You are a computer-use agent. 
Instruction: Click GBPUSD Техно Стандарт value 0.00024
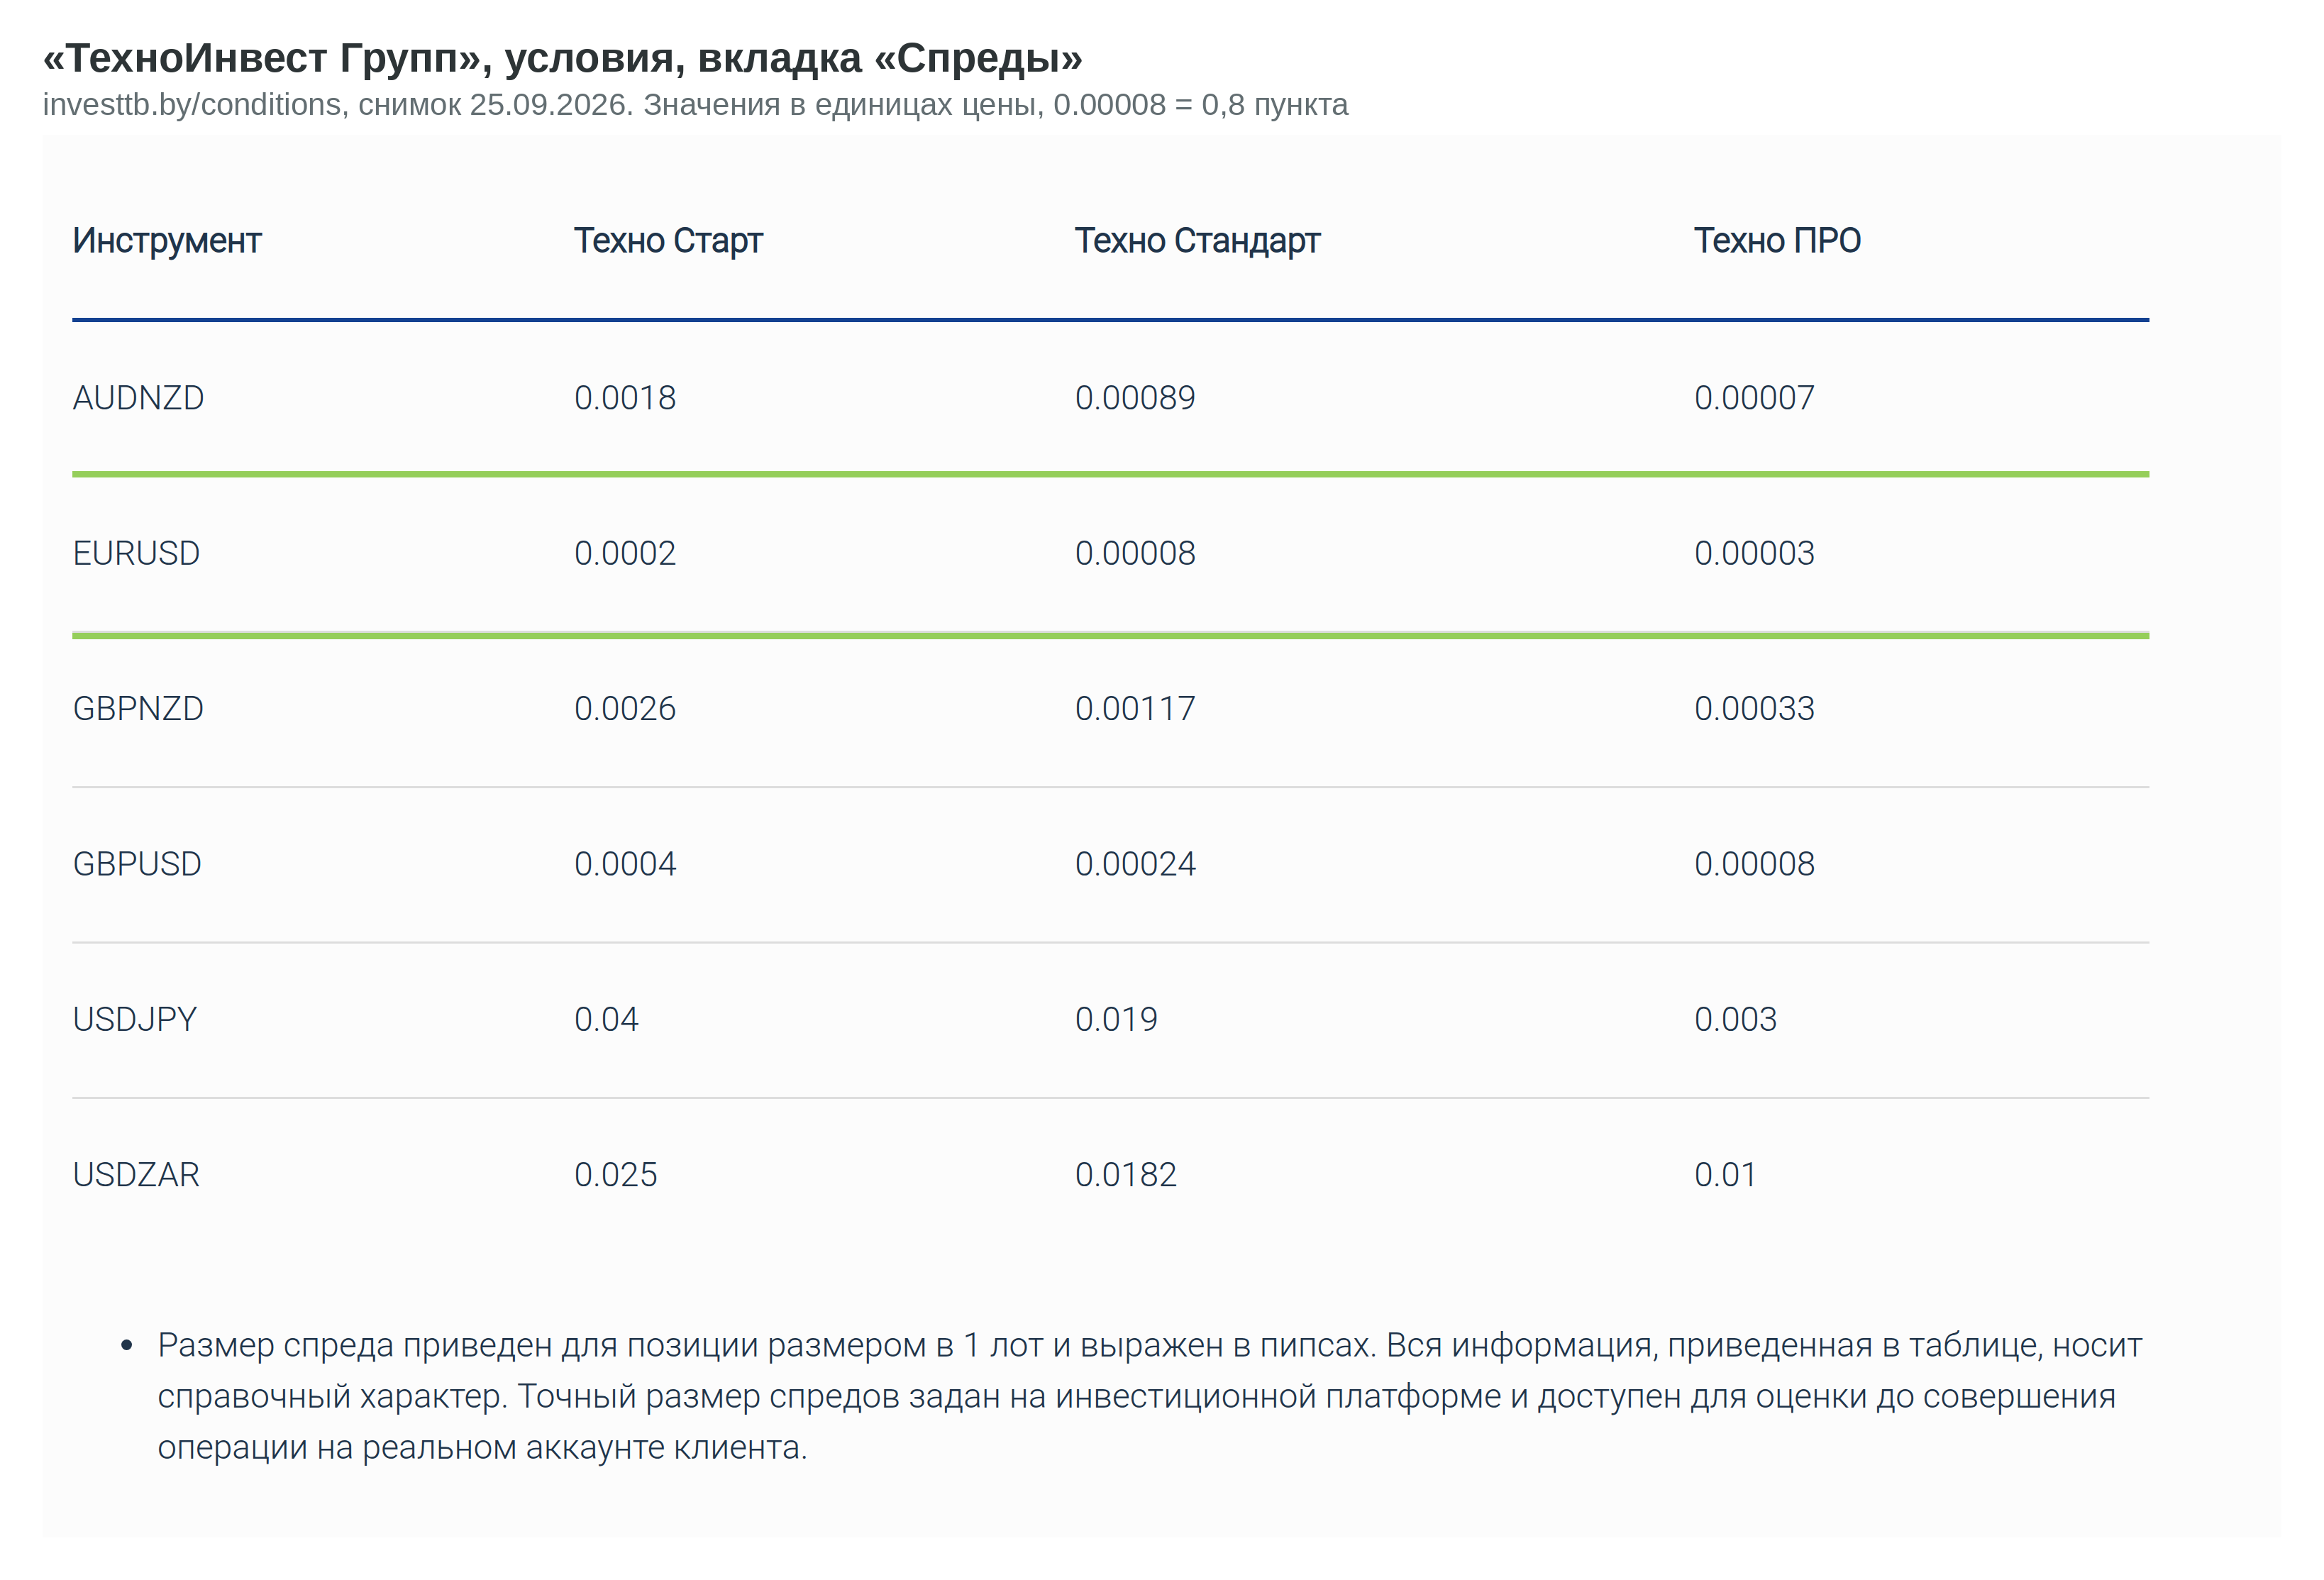[x=1135, y=864]
